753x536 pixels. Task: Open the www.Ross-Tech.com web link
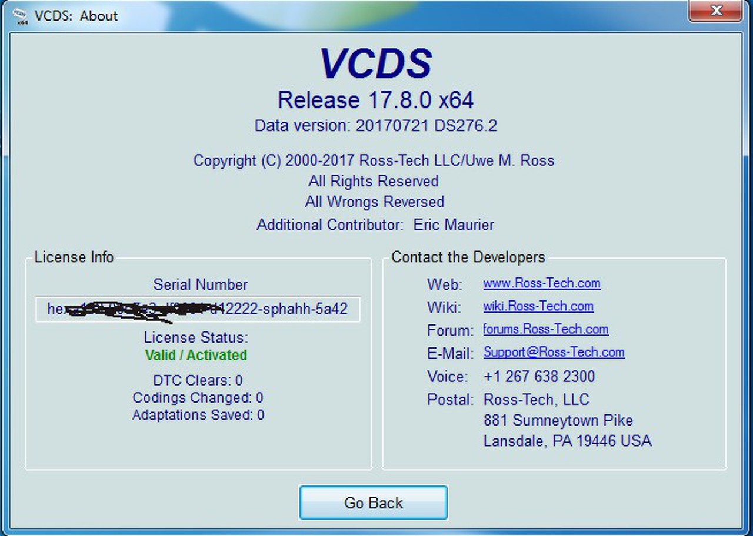point(542,283)
